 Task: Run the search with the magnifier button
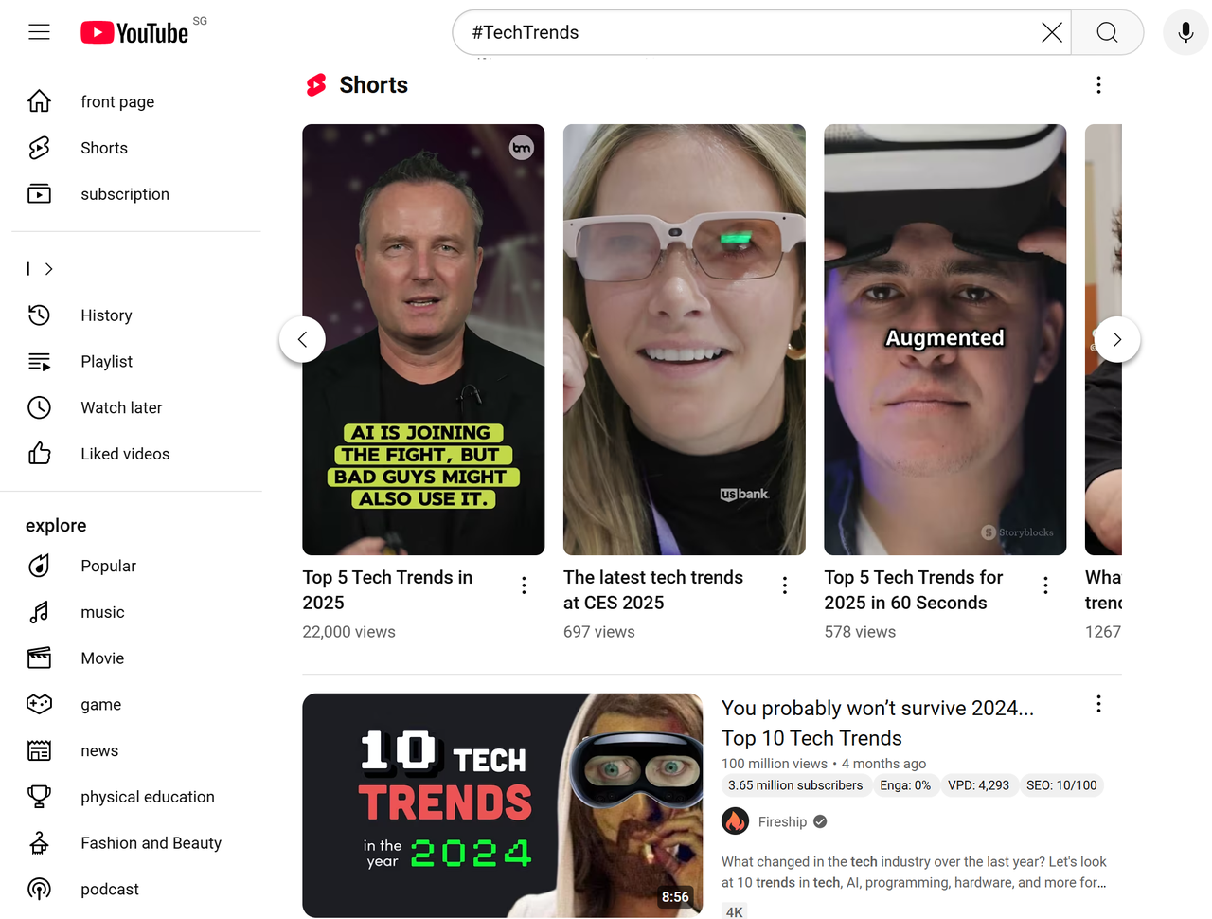click(1107, 32)
